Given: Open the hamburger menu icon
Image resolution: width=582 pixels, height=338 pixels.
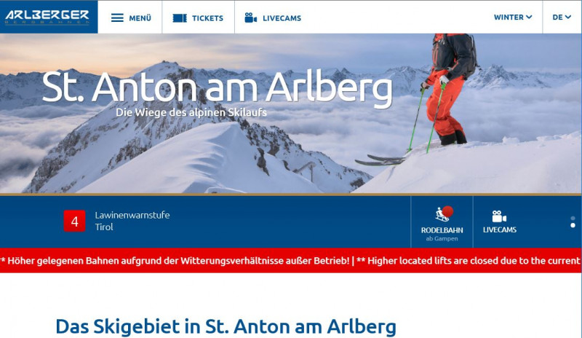Looking at the screenshot, I should pyautogui.click(x=117, y=18).
